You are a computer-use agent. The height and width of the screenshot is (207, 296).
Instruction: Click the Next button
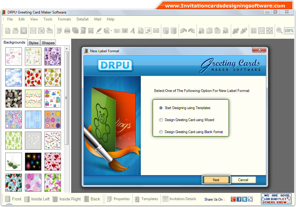(216, 180)
